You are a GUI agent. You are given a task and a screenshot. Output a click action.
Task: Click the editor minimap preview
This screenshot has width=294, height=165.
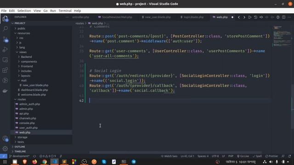282,36
